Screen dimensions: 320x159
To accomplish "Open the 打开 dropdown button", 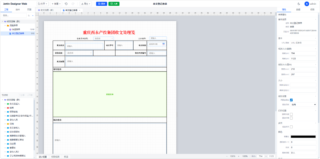I will coord(43,4).
